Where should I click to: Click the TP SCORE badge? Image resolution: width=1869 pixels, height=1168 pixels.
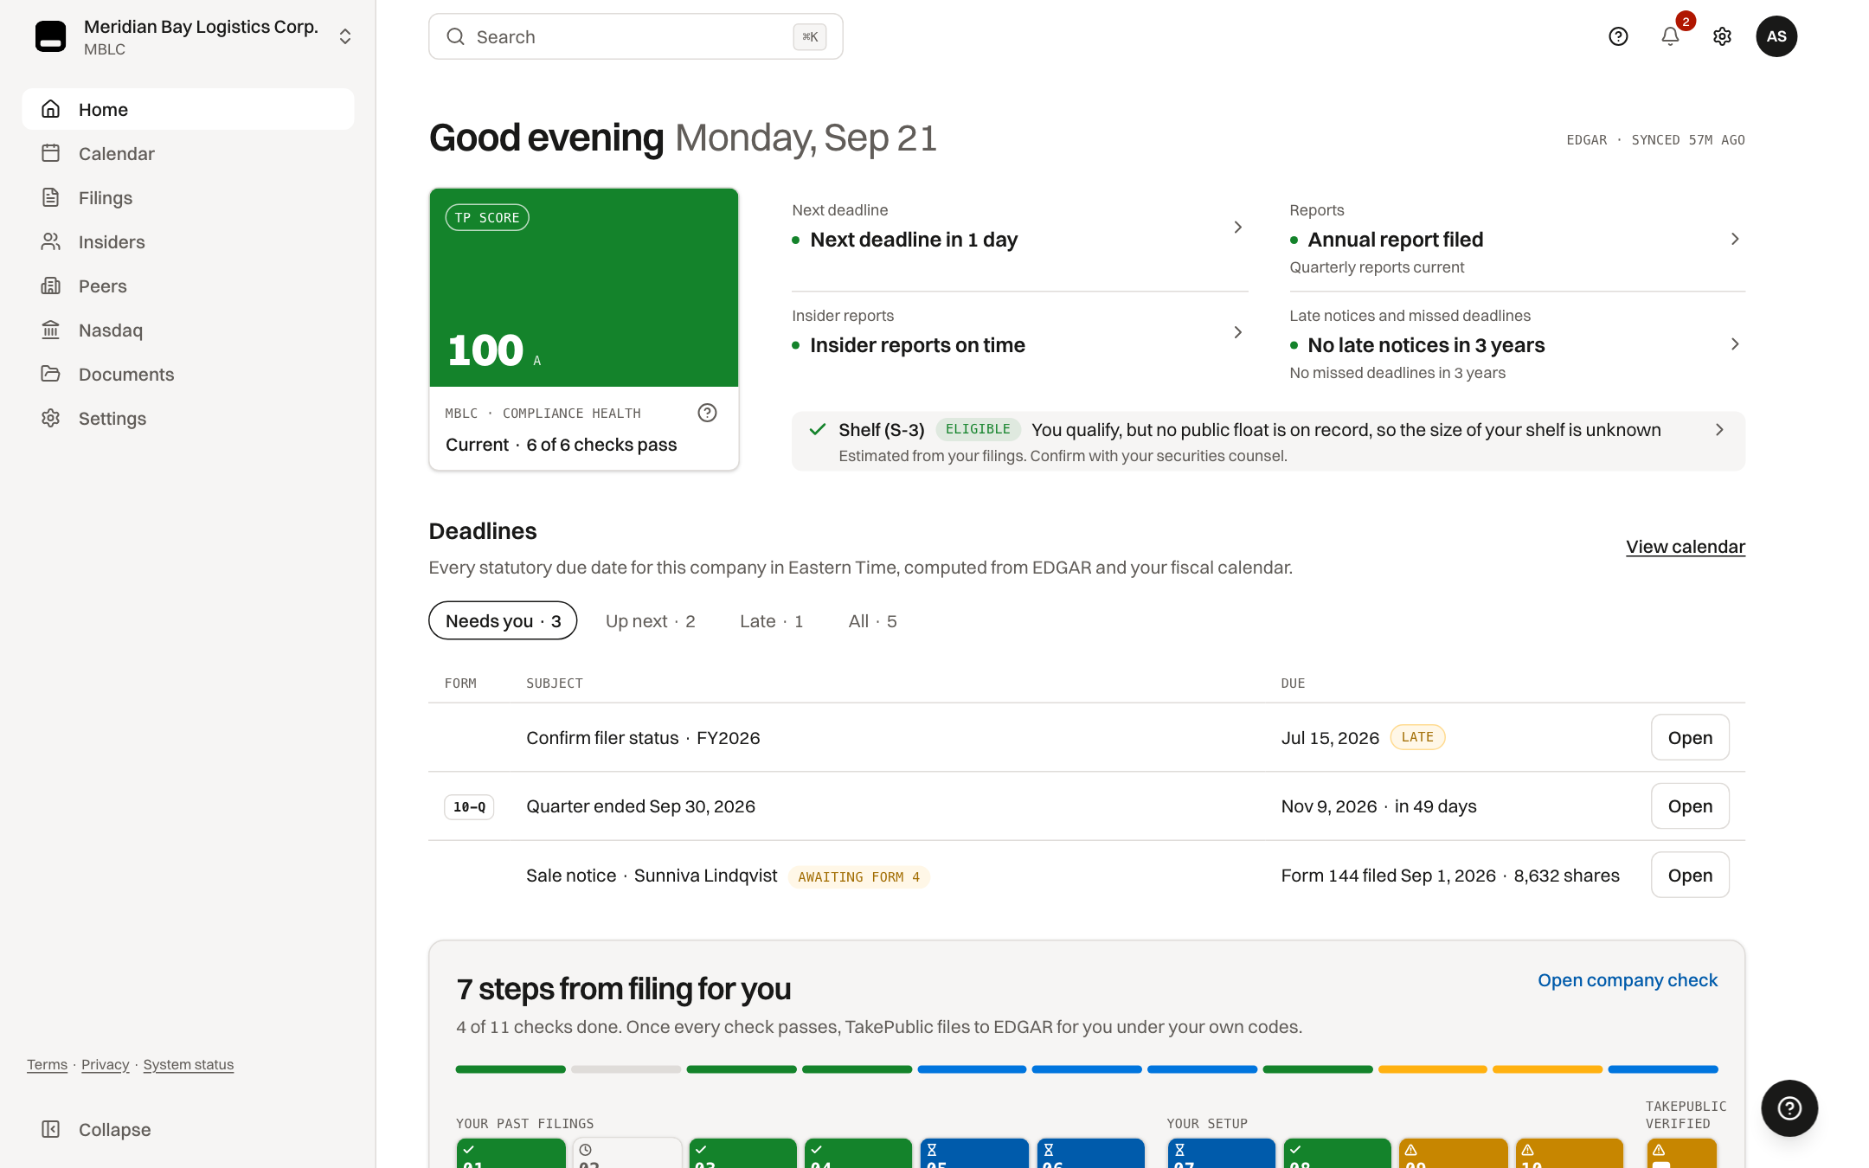point(487,217)
